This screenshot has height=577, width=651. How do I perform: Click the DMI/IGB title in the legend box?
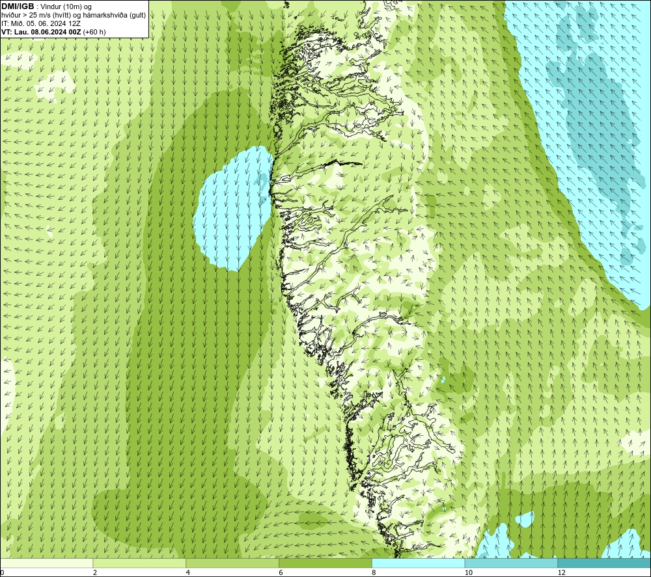pos(18,7)
